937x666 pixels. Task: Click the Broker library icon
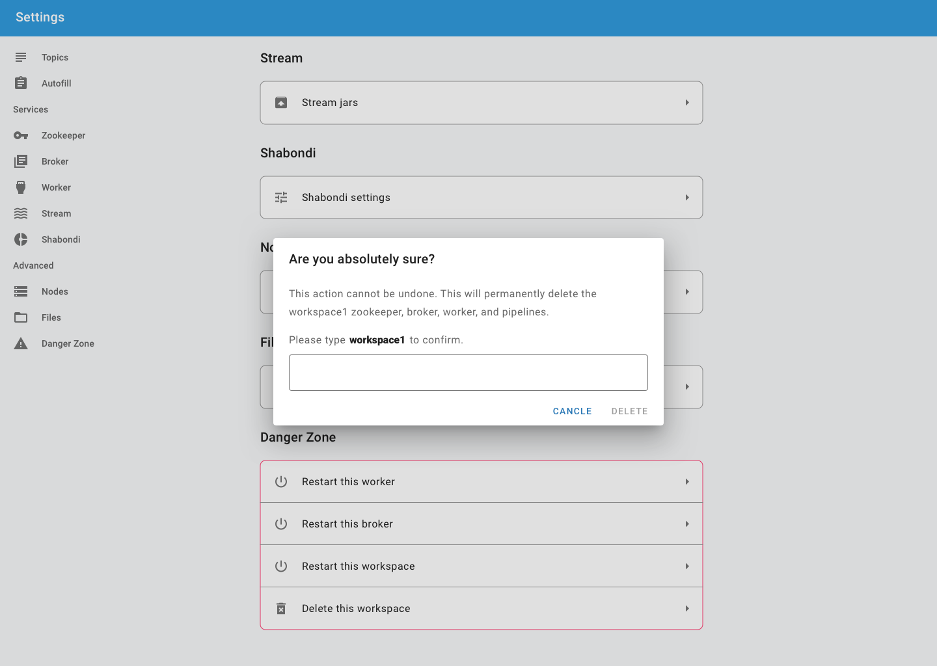click(x=21, y=161)
